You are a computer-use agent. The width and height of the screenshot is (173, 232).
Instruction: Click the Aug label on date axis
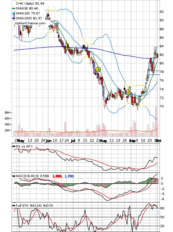tap(103, 141)
